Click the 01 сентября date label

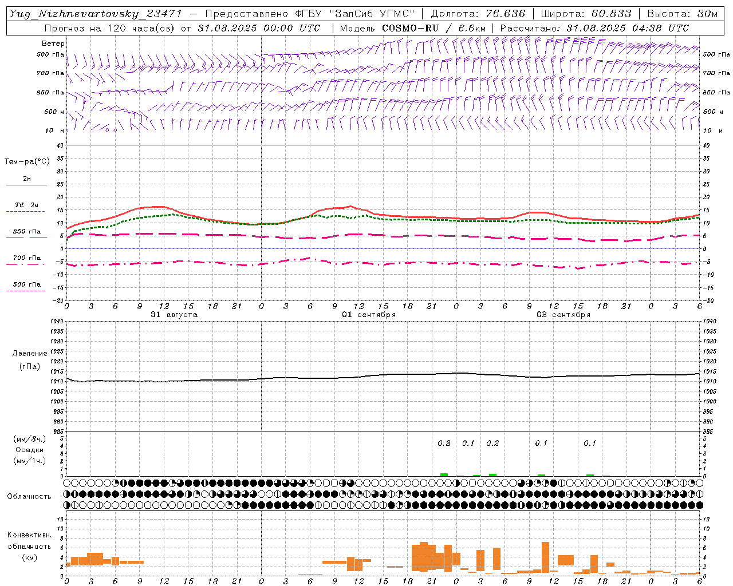tap(369, 315)
